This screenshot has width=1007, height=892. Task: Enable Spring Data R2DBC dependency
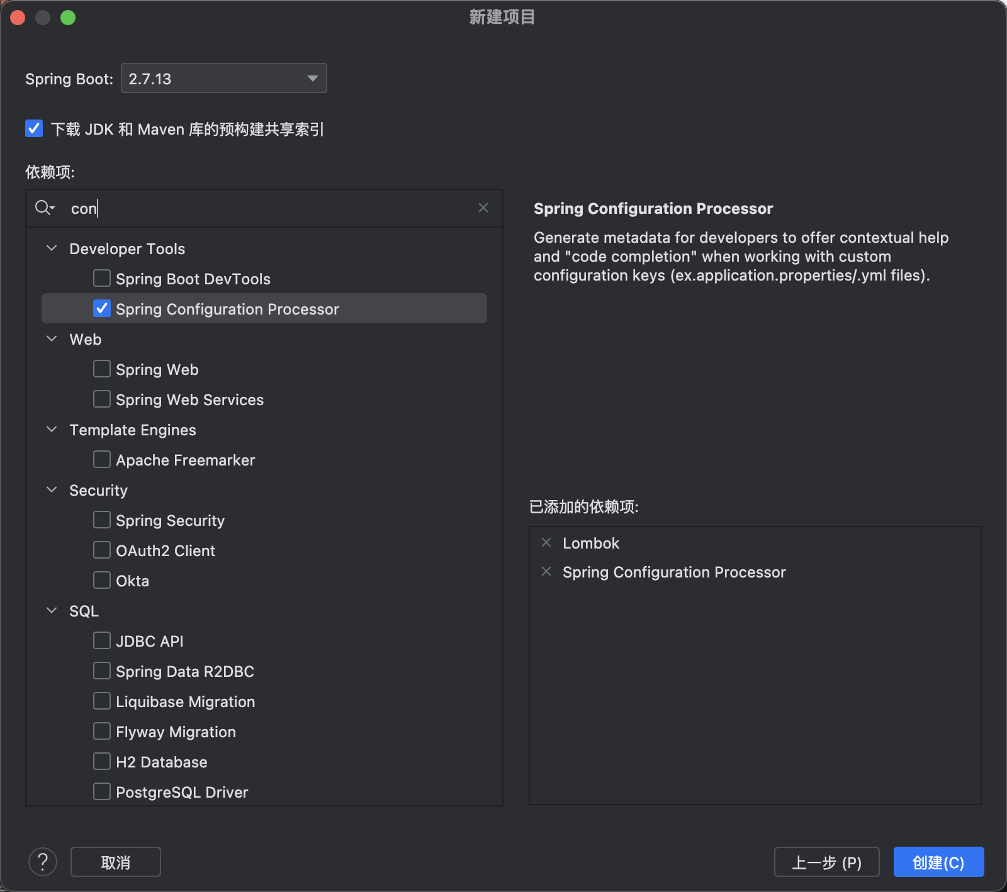click(x=102, y=671)
